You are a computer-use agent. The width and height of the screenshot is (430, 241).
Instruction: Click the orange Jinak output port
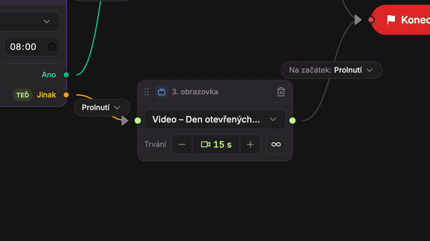click(x=66, y=95)
